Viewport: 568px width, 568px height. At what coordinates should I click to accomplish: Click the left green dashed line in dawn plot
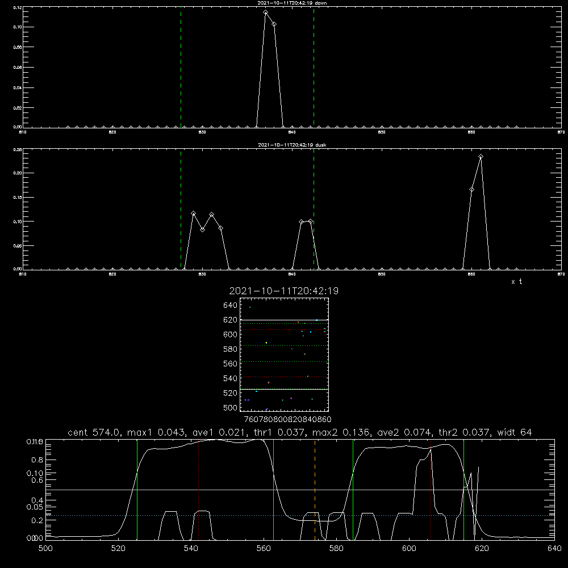click(x=181, y=67)
